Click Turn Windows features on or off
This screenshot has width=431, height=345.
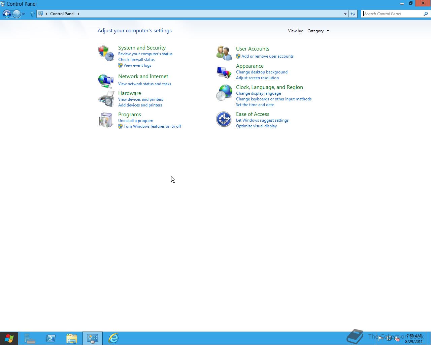point(152,126)
